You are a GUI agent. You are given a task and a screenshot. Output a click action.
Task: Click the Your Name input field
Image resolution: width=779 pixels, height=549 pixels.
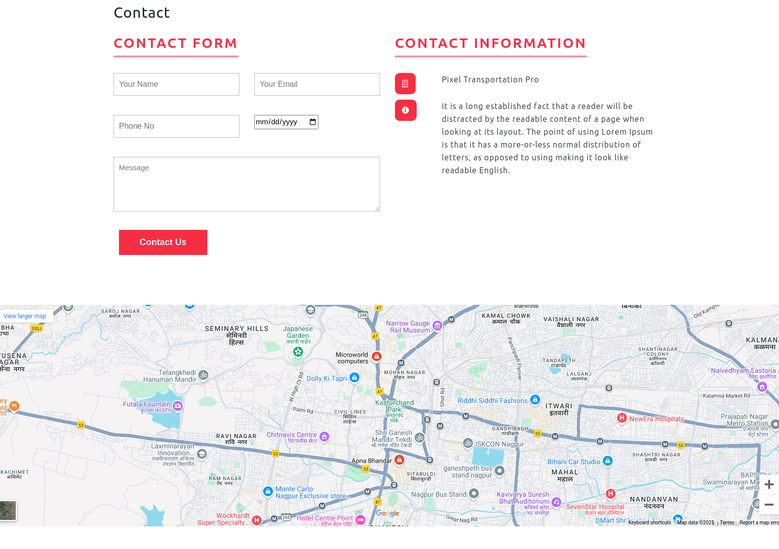(x=176, y=84)
